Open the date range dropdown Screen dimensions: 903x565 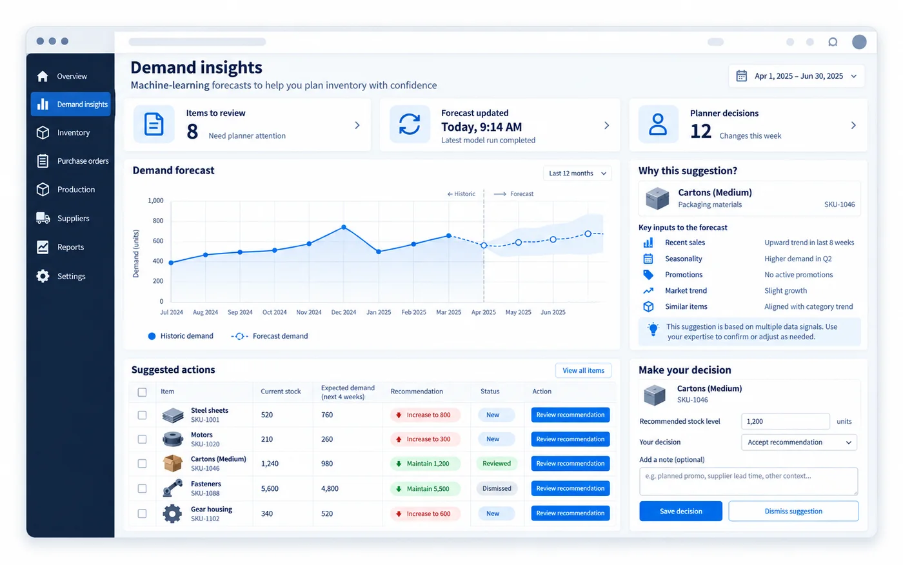(797, 76)
